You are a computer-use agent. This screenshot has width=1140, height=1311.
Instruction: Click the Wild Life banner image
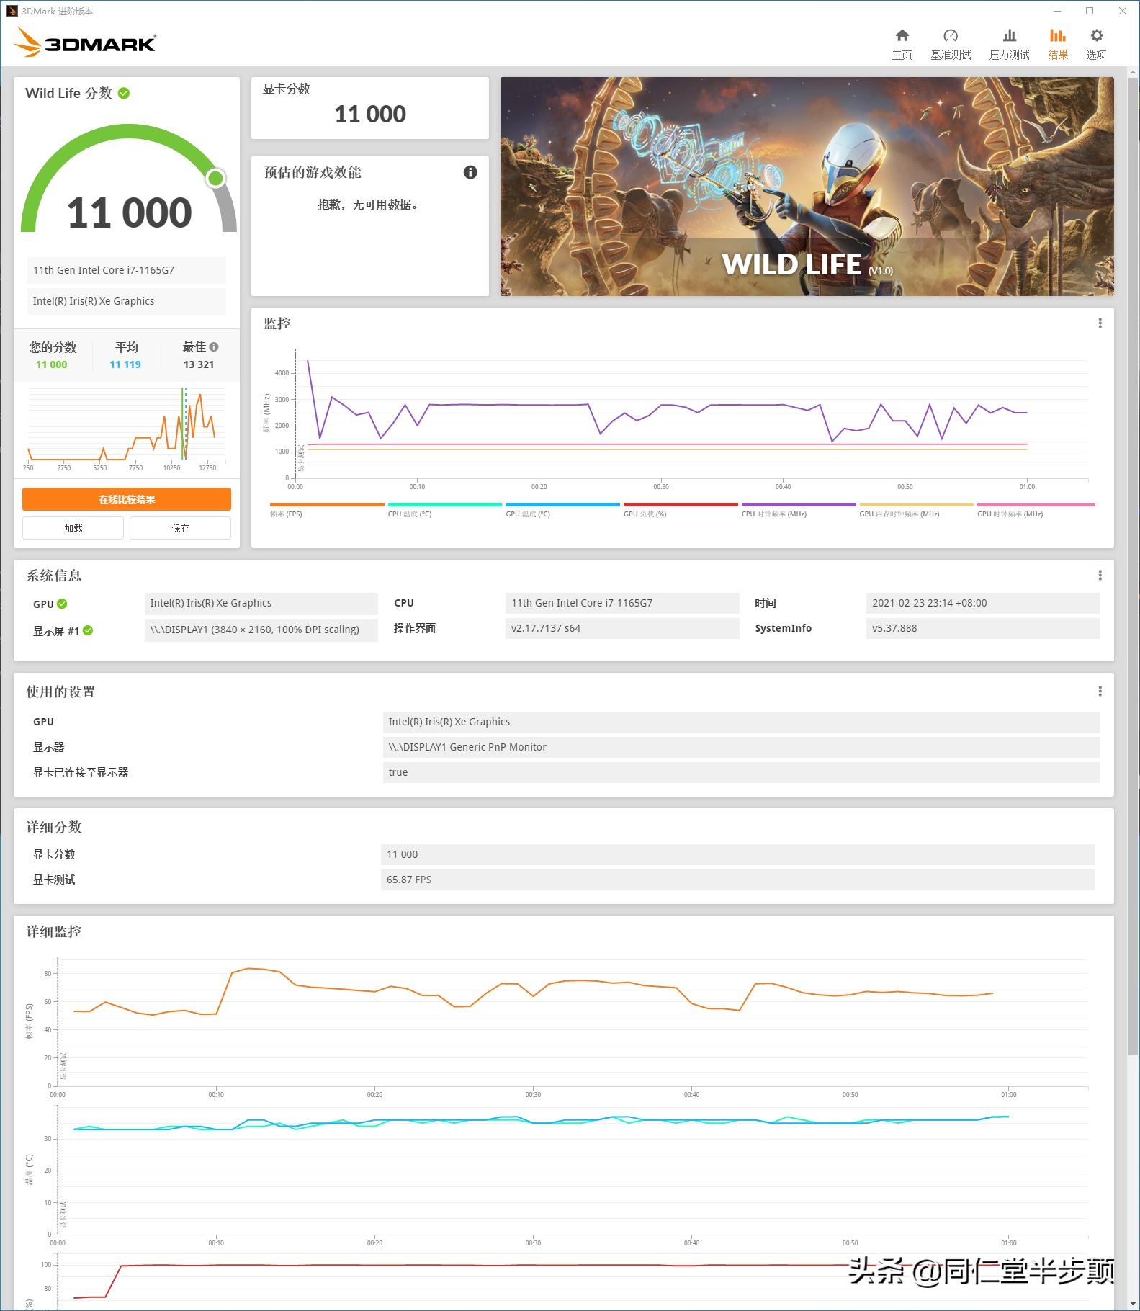(x=807, y=187)
